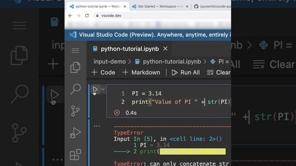Click the red cell error status icon
Screen dimensions: 296x166
[x=117, y=113]
